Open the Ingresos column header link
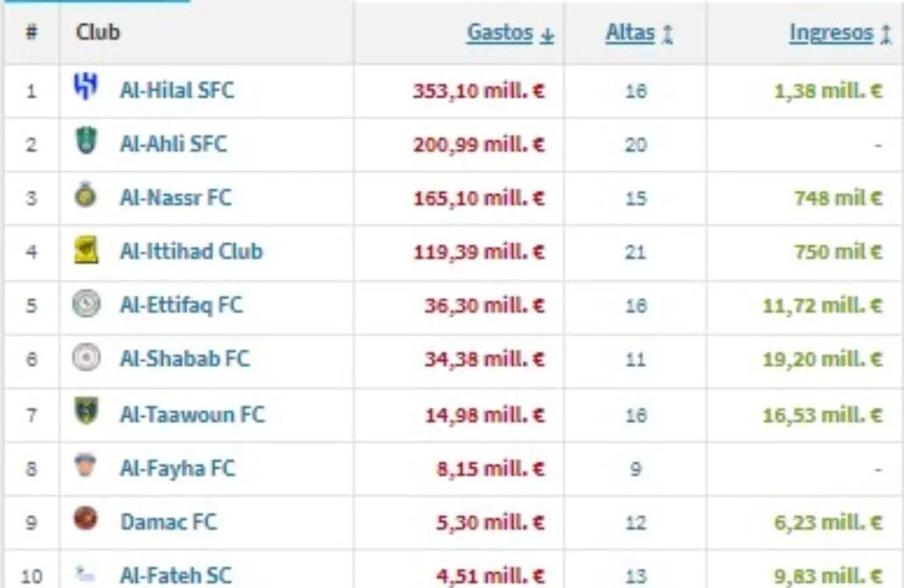The width and height of the screenshot is (904, 588). coord(830,32)
